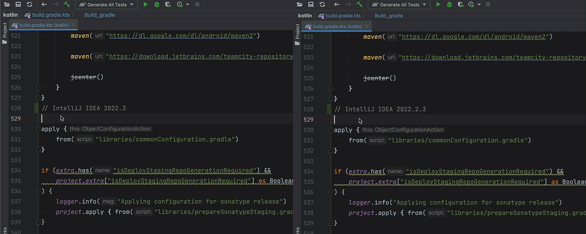Open Generate All Tests dropdown in left window

[x=106, y=5]
